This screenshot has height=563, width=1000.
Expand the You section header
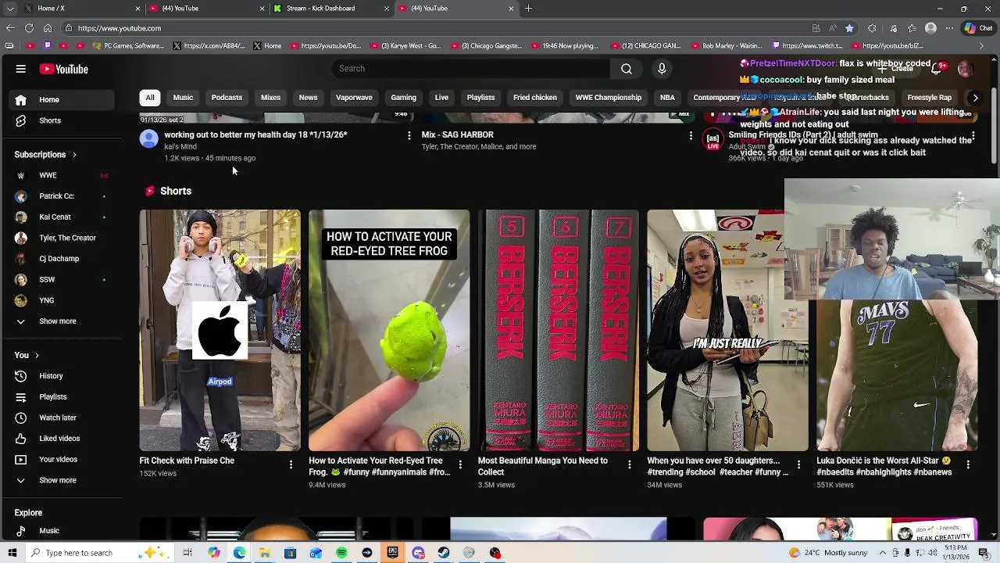tap(27, 355)
